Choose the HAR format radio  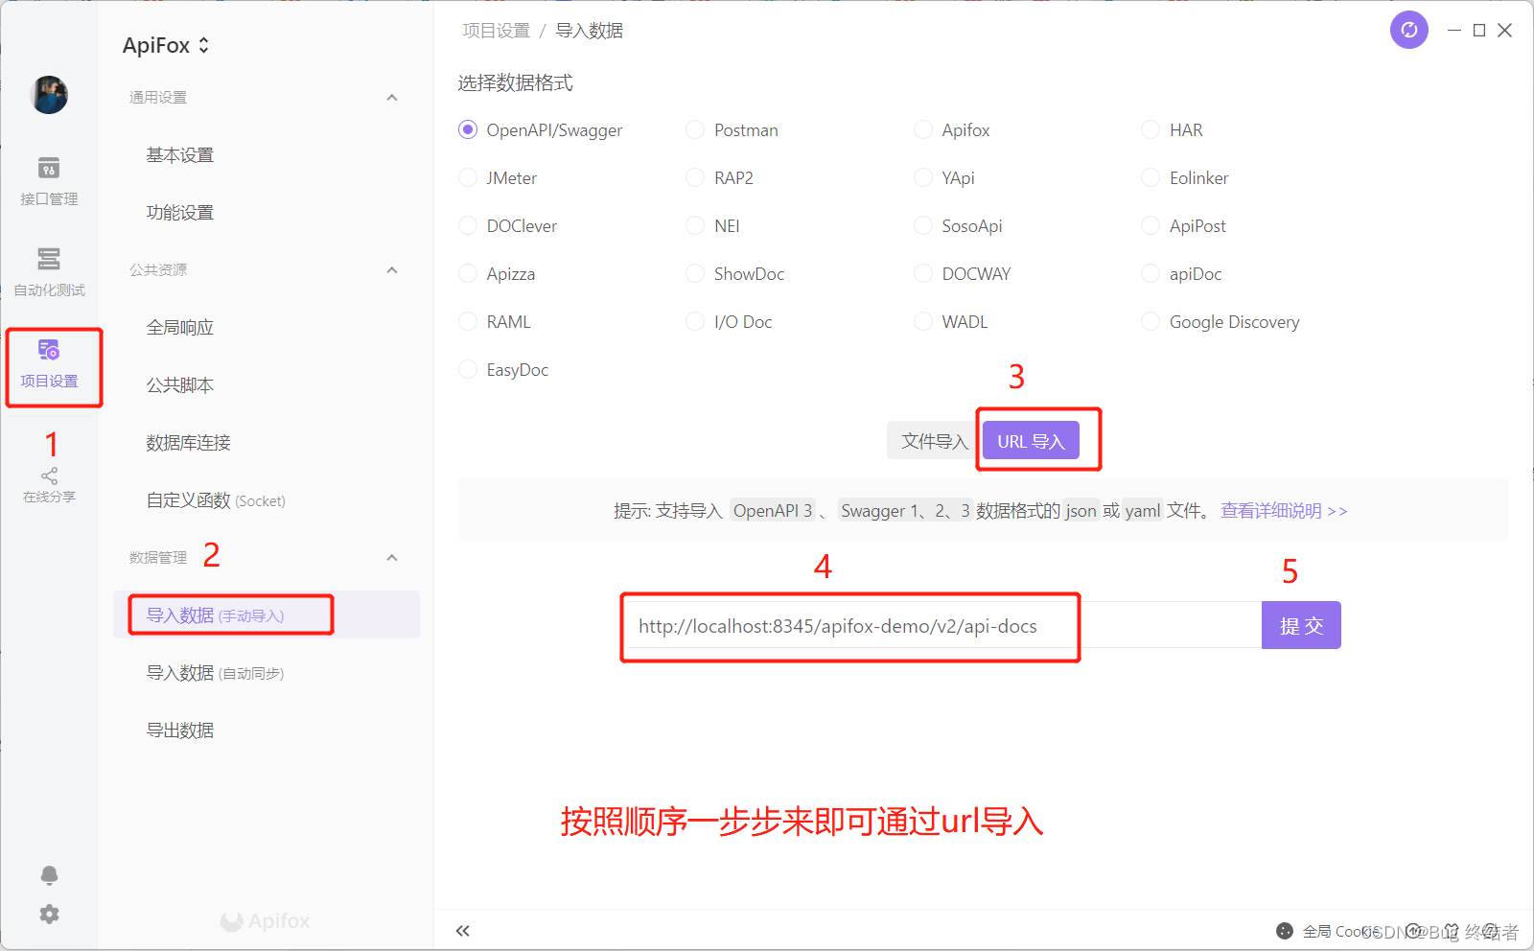point(1150,129)
